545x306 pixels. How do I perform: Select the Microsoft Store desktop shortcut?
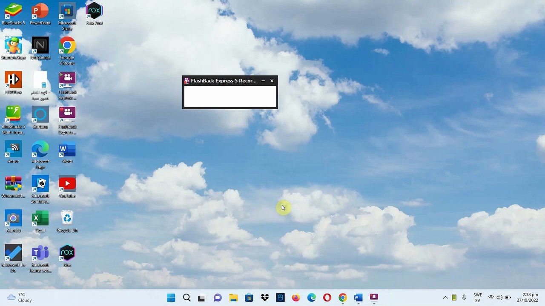coord(67,17)
